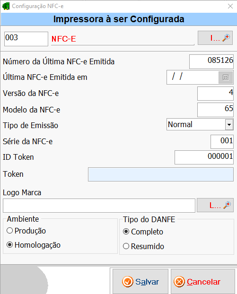
Task: Click the green application icon in the title bar
Action: click(x=6, y=6)
